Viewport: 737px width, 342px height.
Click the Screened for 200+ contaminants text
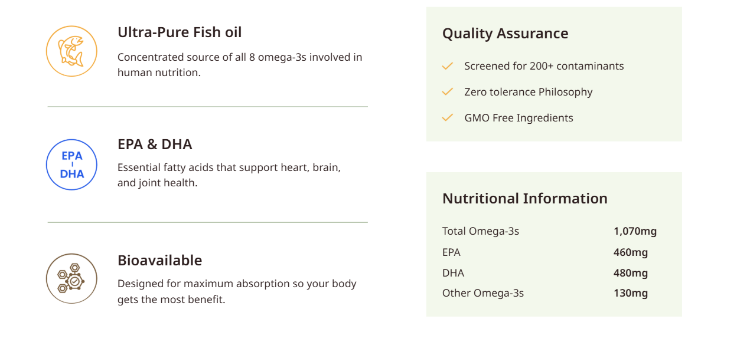(x=544, y=66)
